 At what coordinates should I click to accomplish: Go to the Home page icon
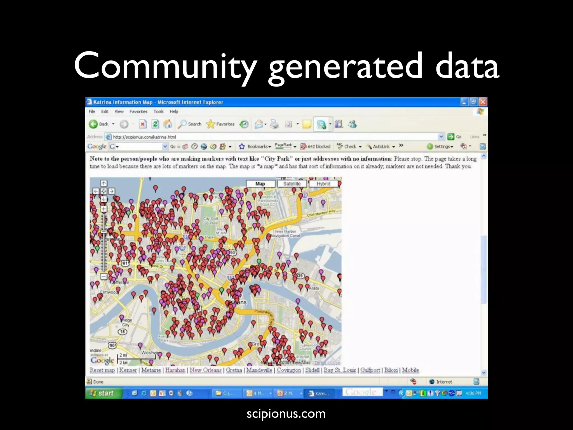pos(168,124)
